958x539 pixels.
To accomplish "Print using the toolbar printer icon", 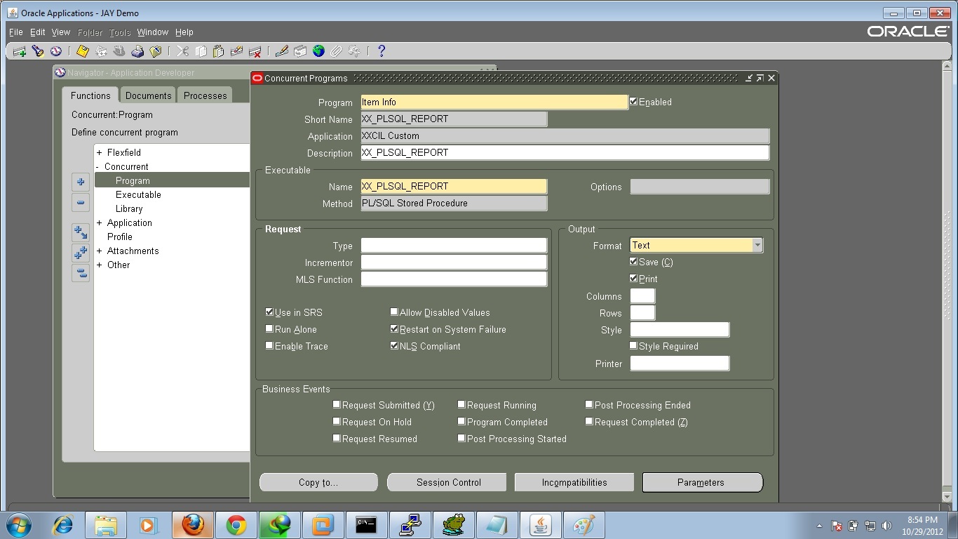I will 137,51.
